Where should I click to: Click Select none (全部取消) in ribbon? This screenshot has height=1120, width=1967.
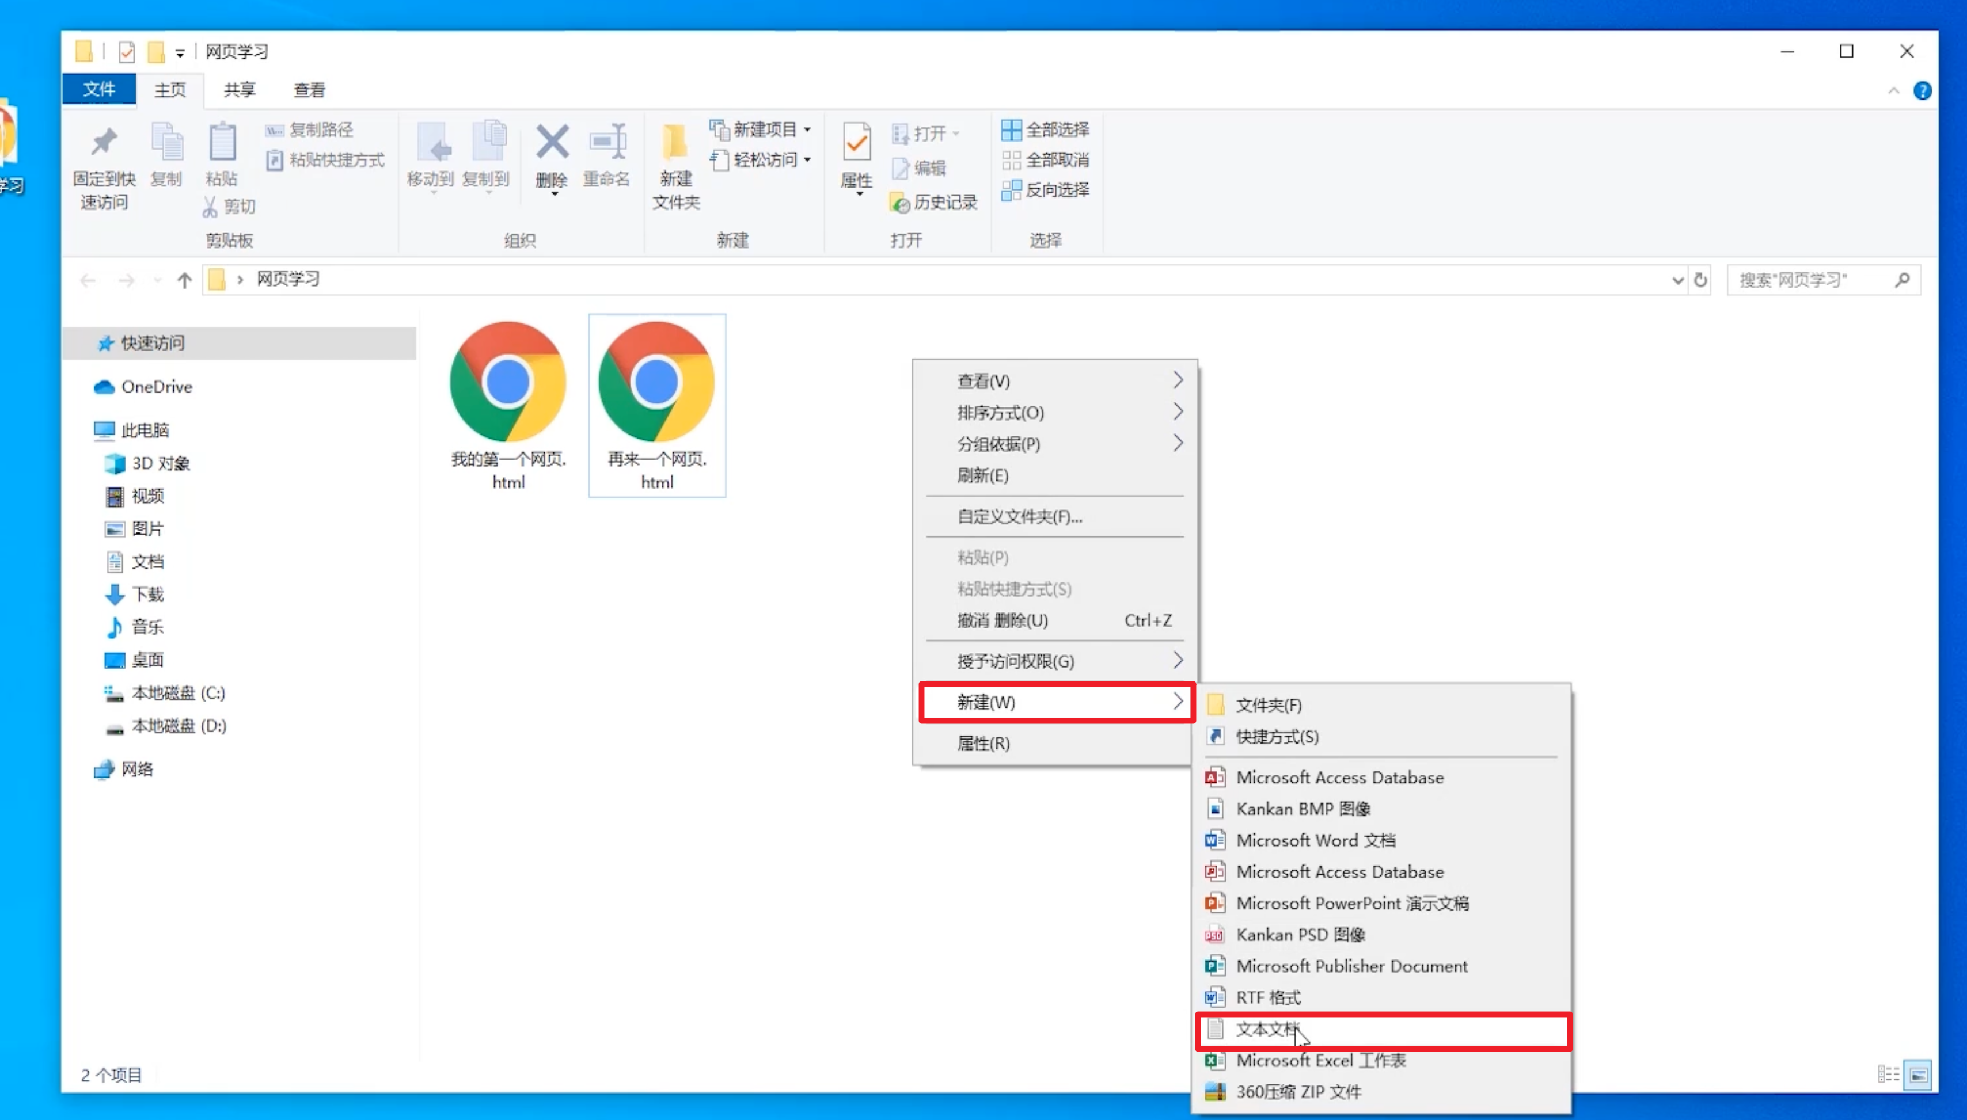pyautogui.click(x=1045, y=160)
